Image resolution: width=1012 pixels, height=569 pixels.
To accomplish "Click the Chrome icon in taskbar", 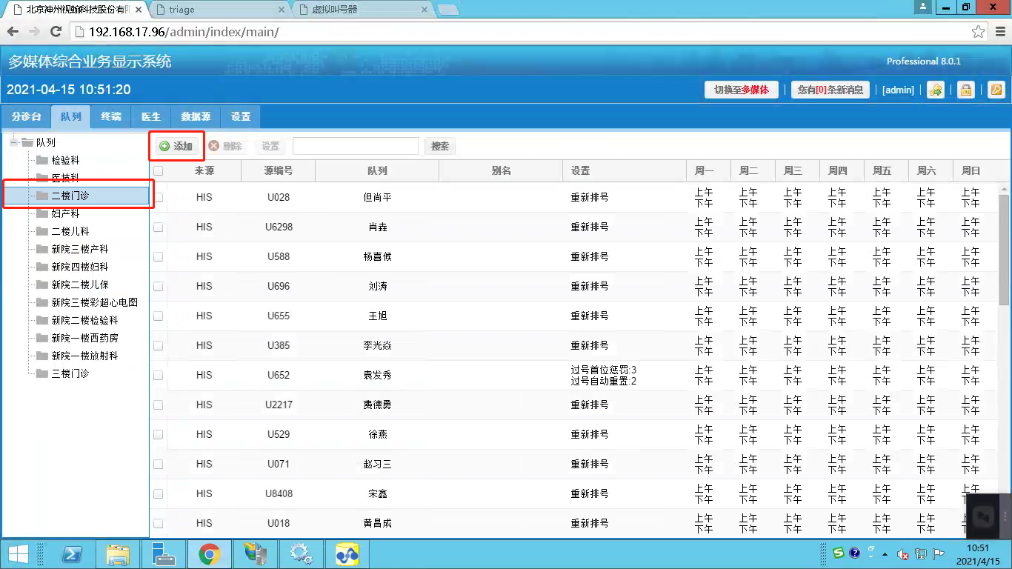I will (x=209, y=554).
